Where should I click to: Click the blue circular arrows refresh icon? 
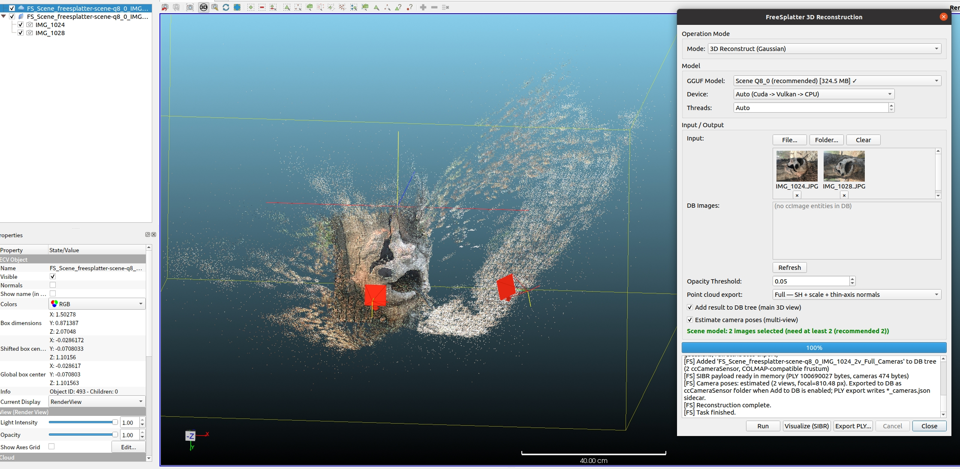point(226,7)
